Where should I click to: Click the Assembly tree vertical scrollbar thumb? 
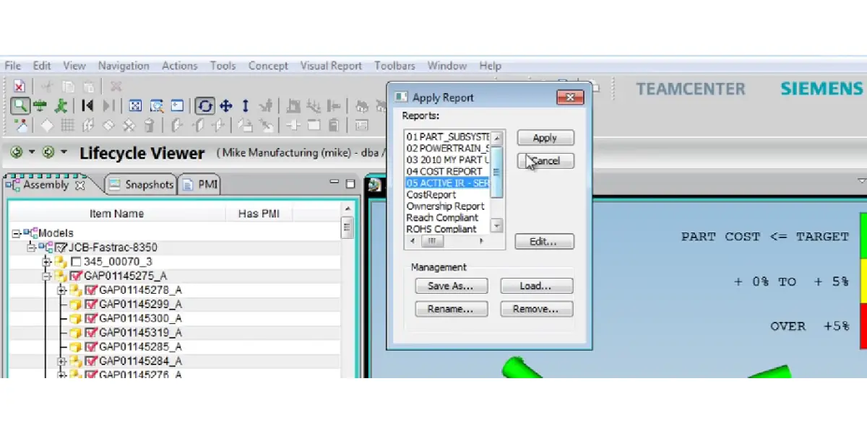(347, 228)
